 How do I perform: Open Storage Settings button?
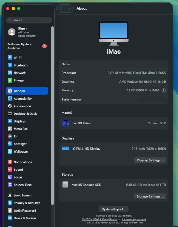[x=149, y=196]
